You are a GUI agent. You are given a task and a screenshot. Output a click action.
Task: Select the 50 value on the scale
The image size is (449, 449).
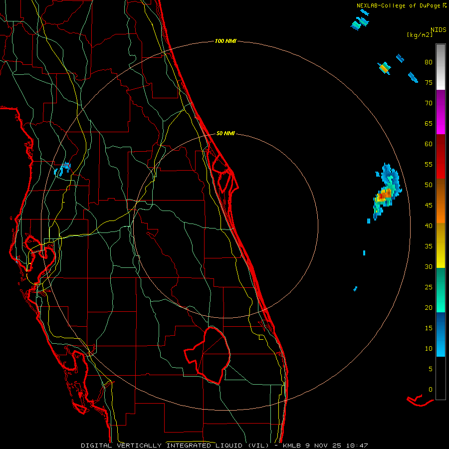pos(429,185)
